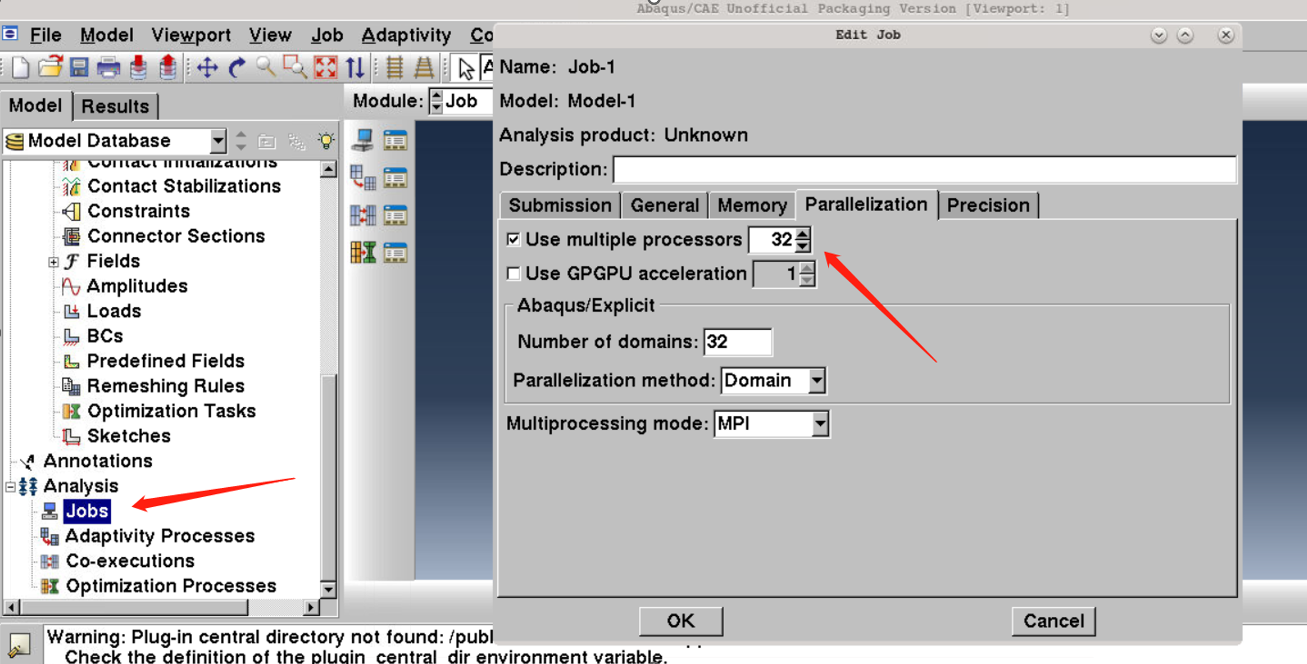Select Adaptivity Processes tree item
The width and height of the screenshot is (1307, 664).
[160, 536]
